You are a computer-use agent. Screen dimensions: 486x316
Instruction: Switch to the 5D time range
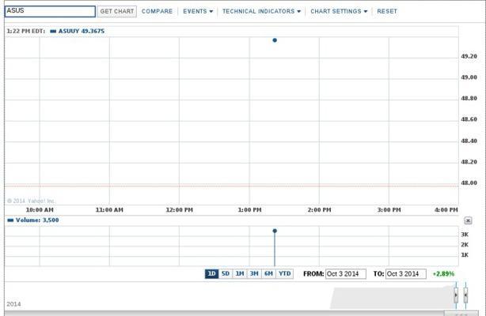click(x=226, y=273)
